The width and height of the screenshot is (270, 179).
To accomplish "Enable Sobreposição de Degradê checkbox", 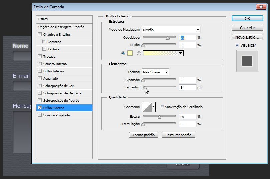I will tap(40, 93).
